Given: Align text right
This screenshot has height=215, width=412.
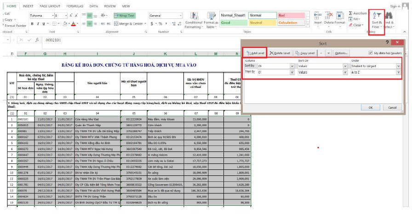Looking at the screenshot, I should [x=95, y=23].
